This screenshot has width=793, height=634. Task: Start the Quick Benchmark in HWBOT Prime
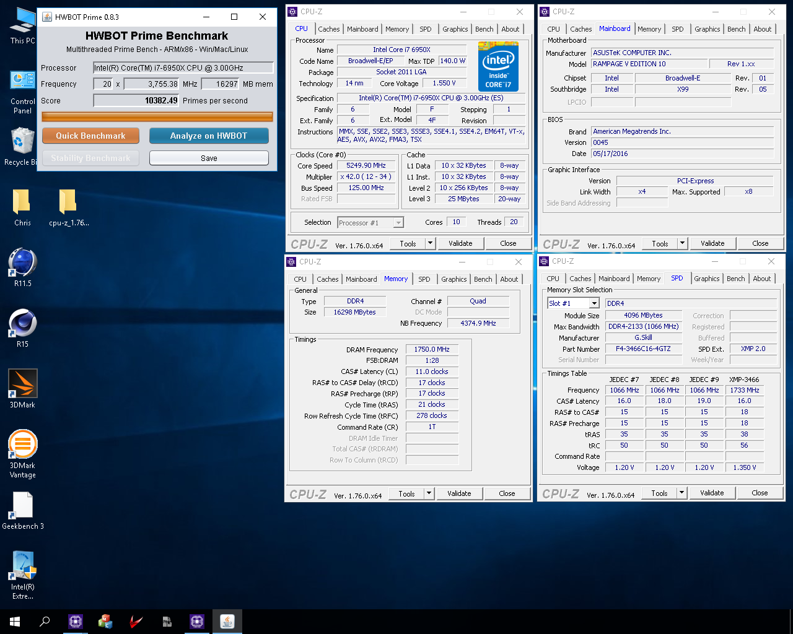pos(90,136)
